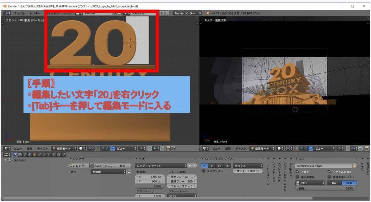Enable the フルサンプル checkbox
This screenshot has width=371, height=202.
click(x=203, y=171)
